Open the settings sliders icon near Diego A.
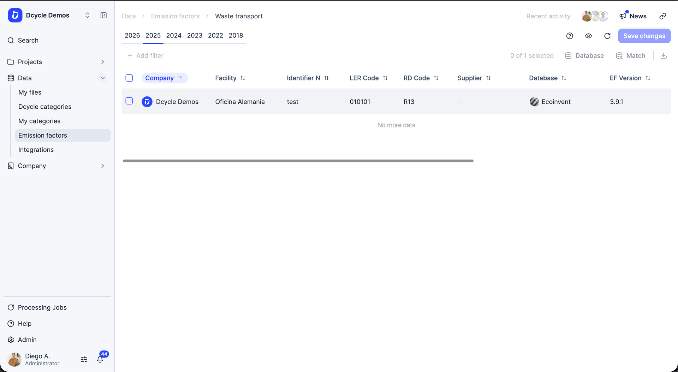678x372 pixels. tap(84, 359)
